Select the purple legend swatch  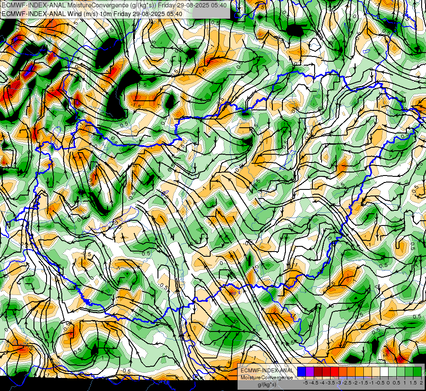pyautogui.click(x=310, y=371)
